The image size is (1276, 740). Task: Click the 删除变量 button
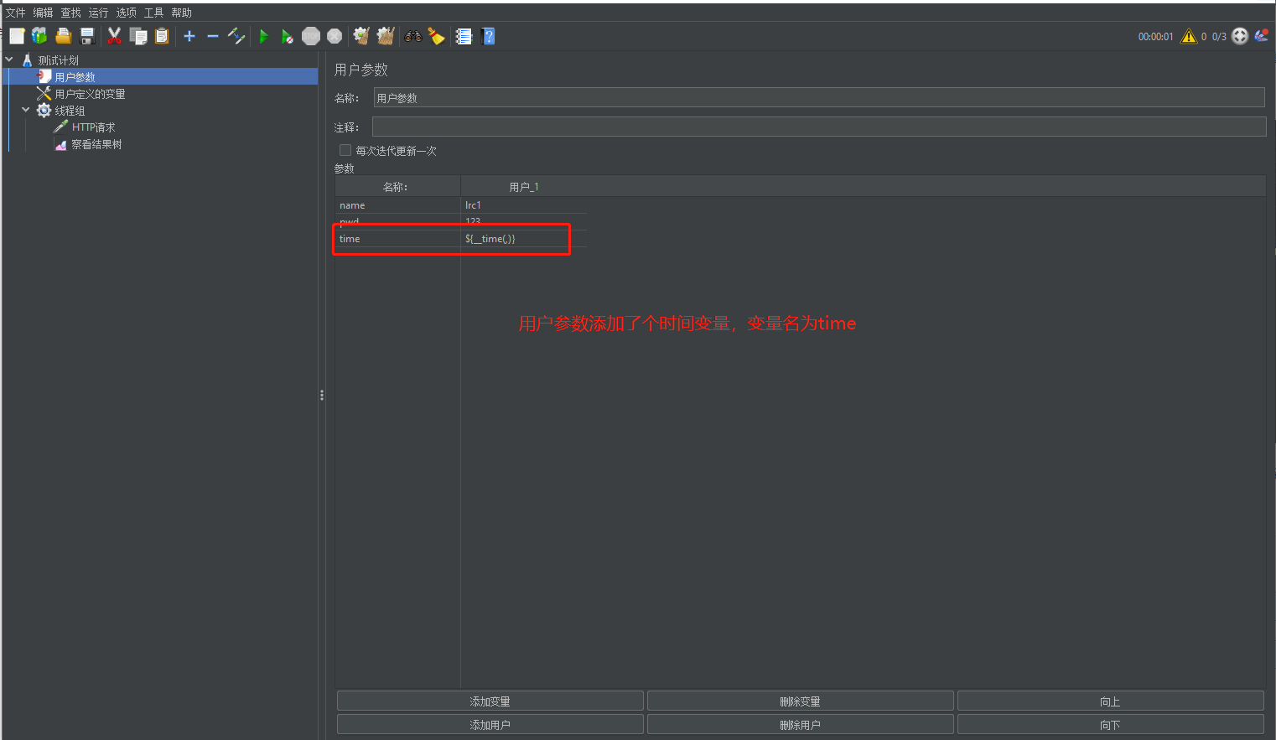[801, 701]
